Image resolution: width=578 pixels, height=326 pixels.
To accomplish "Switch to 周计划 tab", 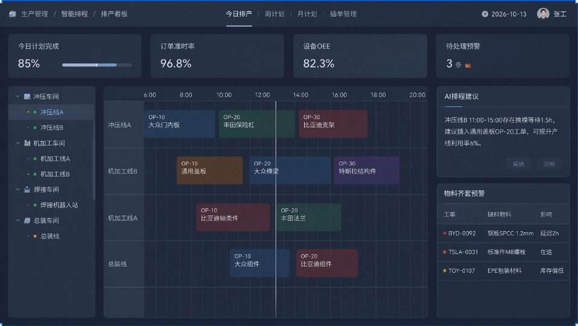I will [x=275, y=14].
